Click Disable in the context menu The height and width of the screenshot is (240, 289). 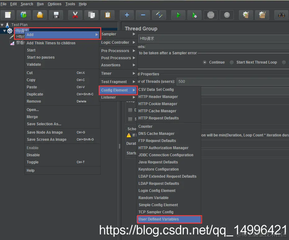tap(62, 155)
